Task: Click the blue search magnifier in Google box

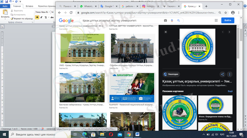Action: pyautogui.click(x=178, y=20)
